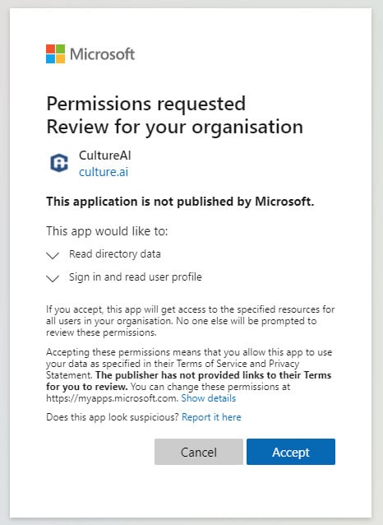
Task: Click the This app would like to text
Action: [x=107, y=231]
